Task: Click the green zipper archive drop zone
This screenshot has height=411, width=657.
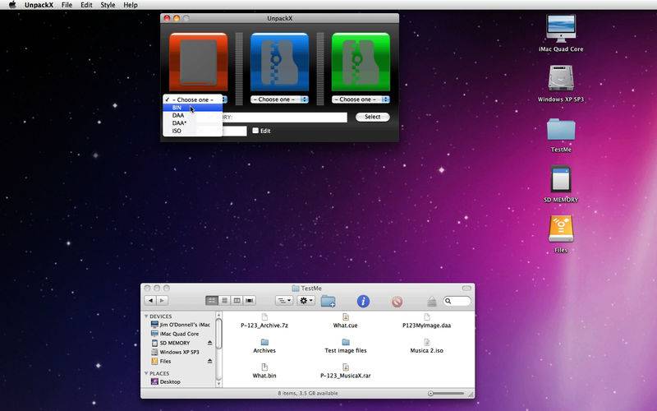Action: coord(361,62)
